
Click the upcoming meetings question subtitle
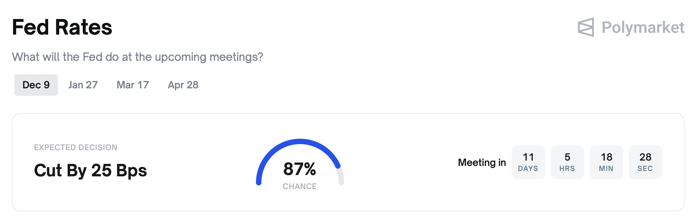click(137, 57)
